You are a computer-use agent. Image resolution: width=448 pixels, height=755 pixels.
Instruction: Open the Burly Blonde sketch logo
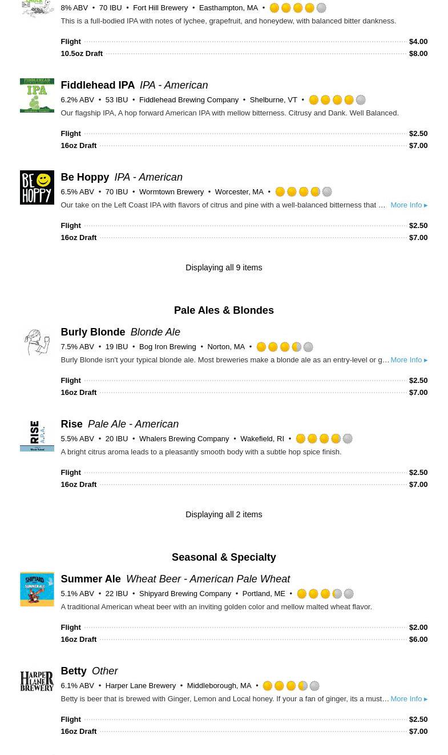coord(37,342)
